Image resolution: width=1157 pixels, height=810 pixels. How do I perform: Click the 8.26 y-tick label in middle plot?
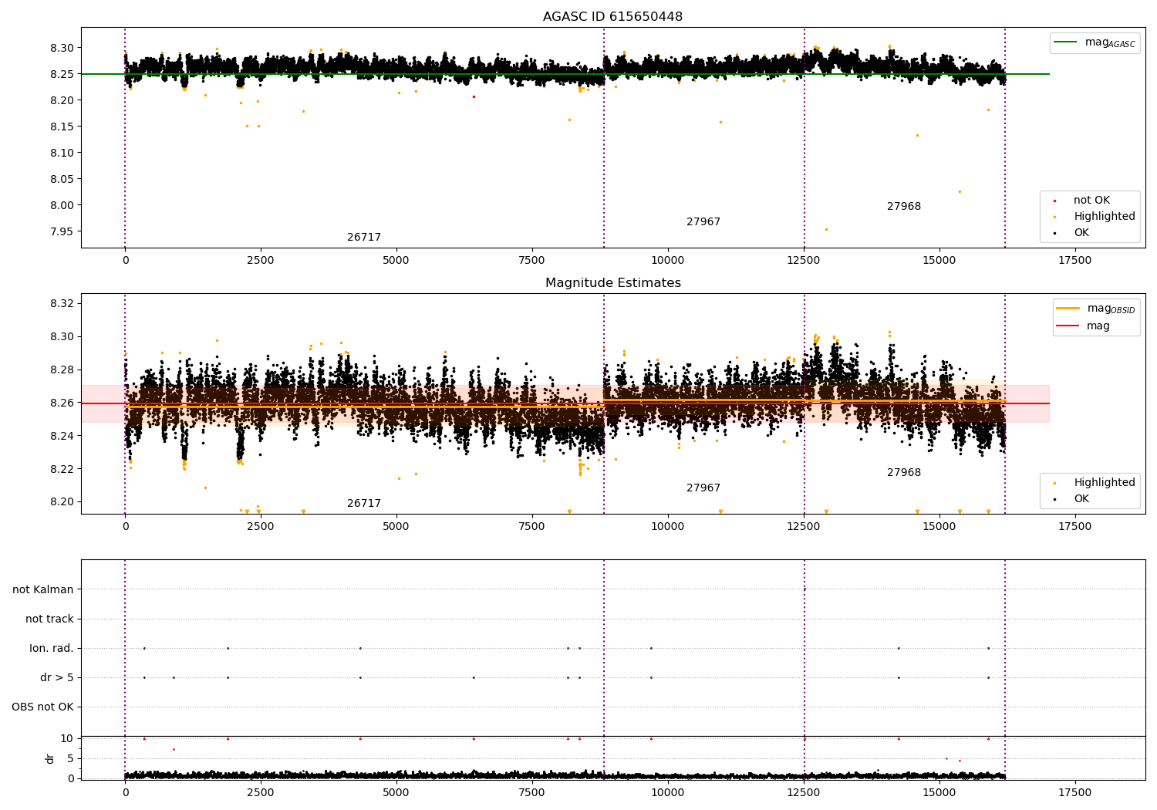(61, 403)
